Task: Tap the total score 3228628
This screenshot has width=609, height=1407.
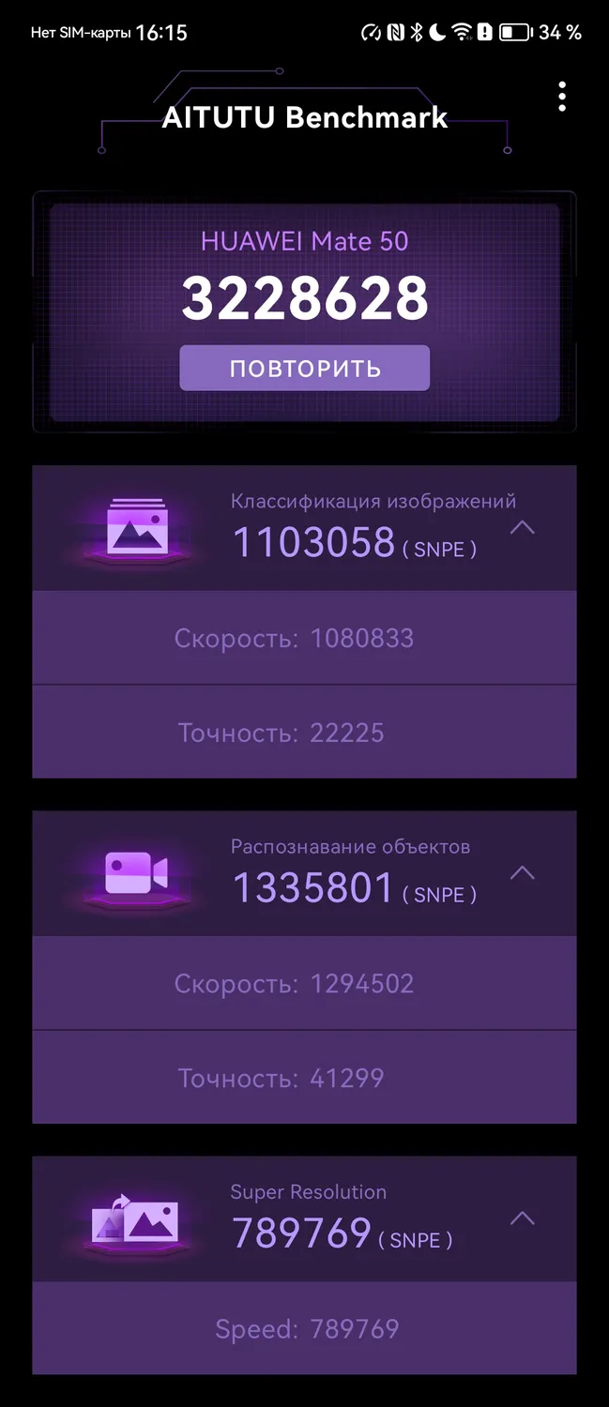Action: [x=305, y=298]
